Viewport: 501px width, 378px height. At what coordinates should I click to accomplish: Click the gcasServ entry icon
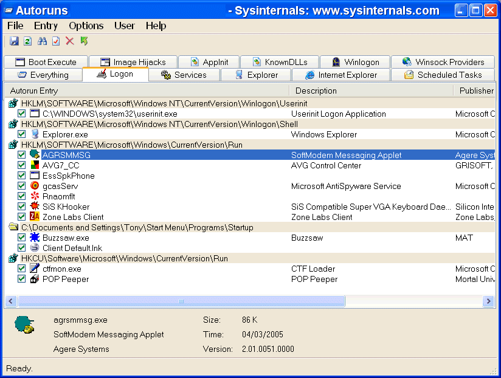pos(35,185)
